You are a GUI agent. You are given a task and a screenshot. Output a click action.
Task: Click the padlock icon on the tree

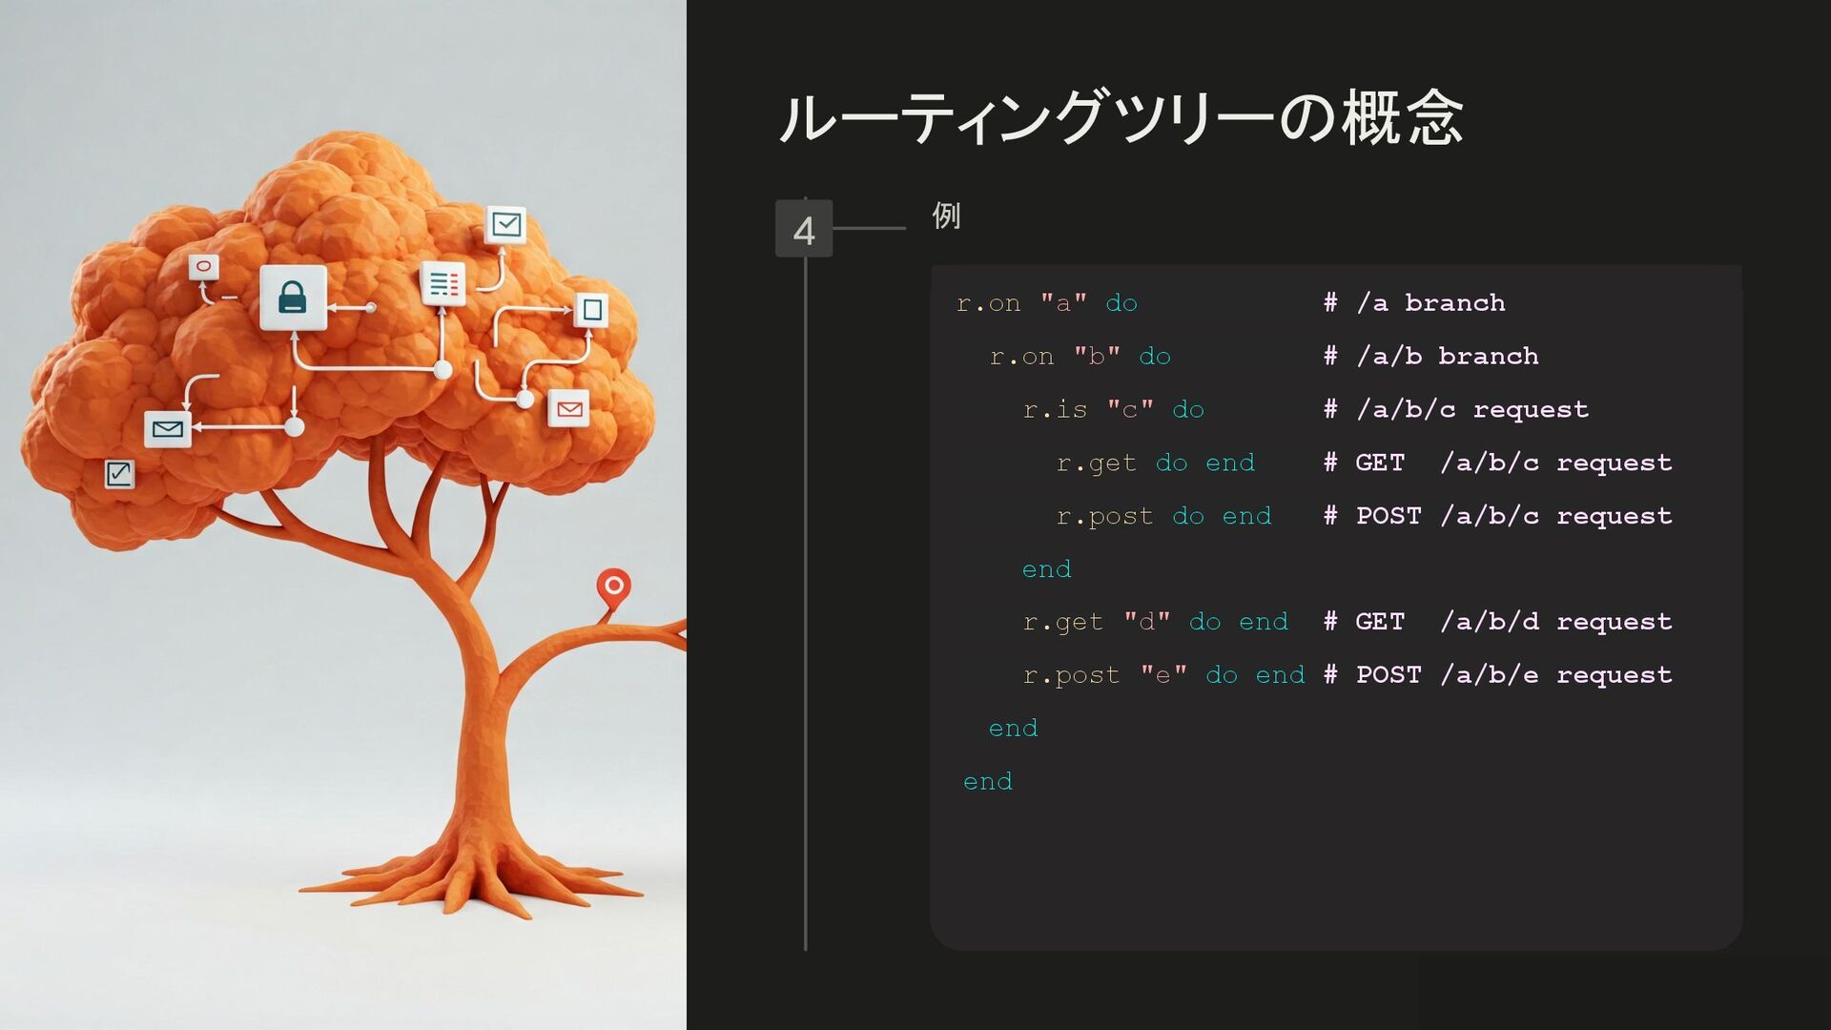[x=293, y=298]
